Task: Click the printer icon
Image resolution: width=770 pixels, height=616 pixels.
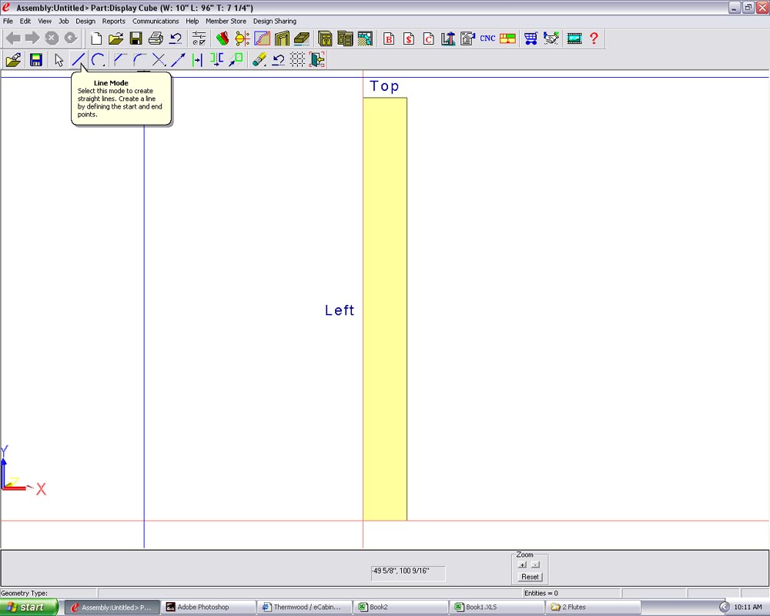Action: click(156, 38)
